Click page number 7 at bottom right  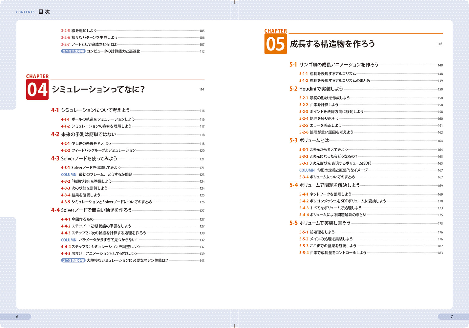point(451,317)
